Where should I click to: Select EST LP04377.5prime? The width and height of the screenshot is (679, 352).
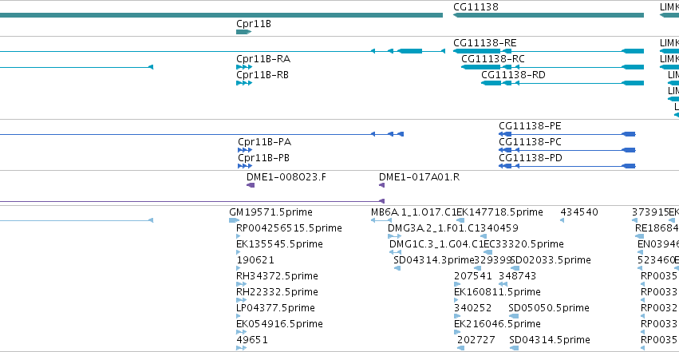coord(275,308)
